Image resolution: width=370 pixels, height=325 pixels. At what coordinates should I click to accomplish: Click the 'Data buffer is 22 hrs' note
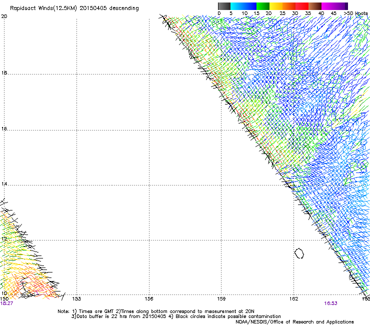point(176,316)
